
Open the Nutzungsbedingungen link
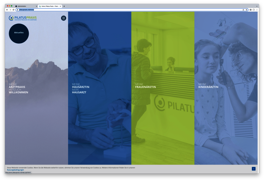click(15, 170)
